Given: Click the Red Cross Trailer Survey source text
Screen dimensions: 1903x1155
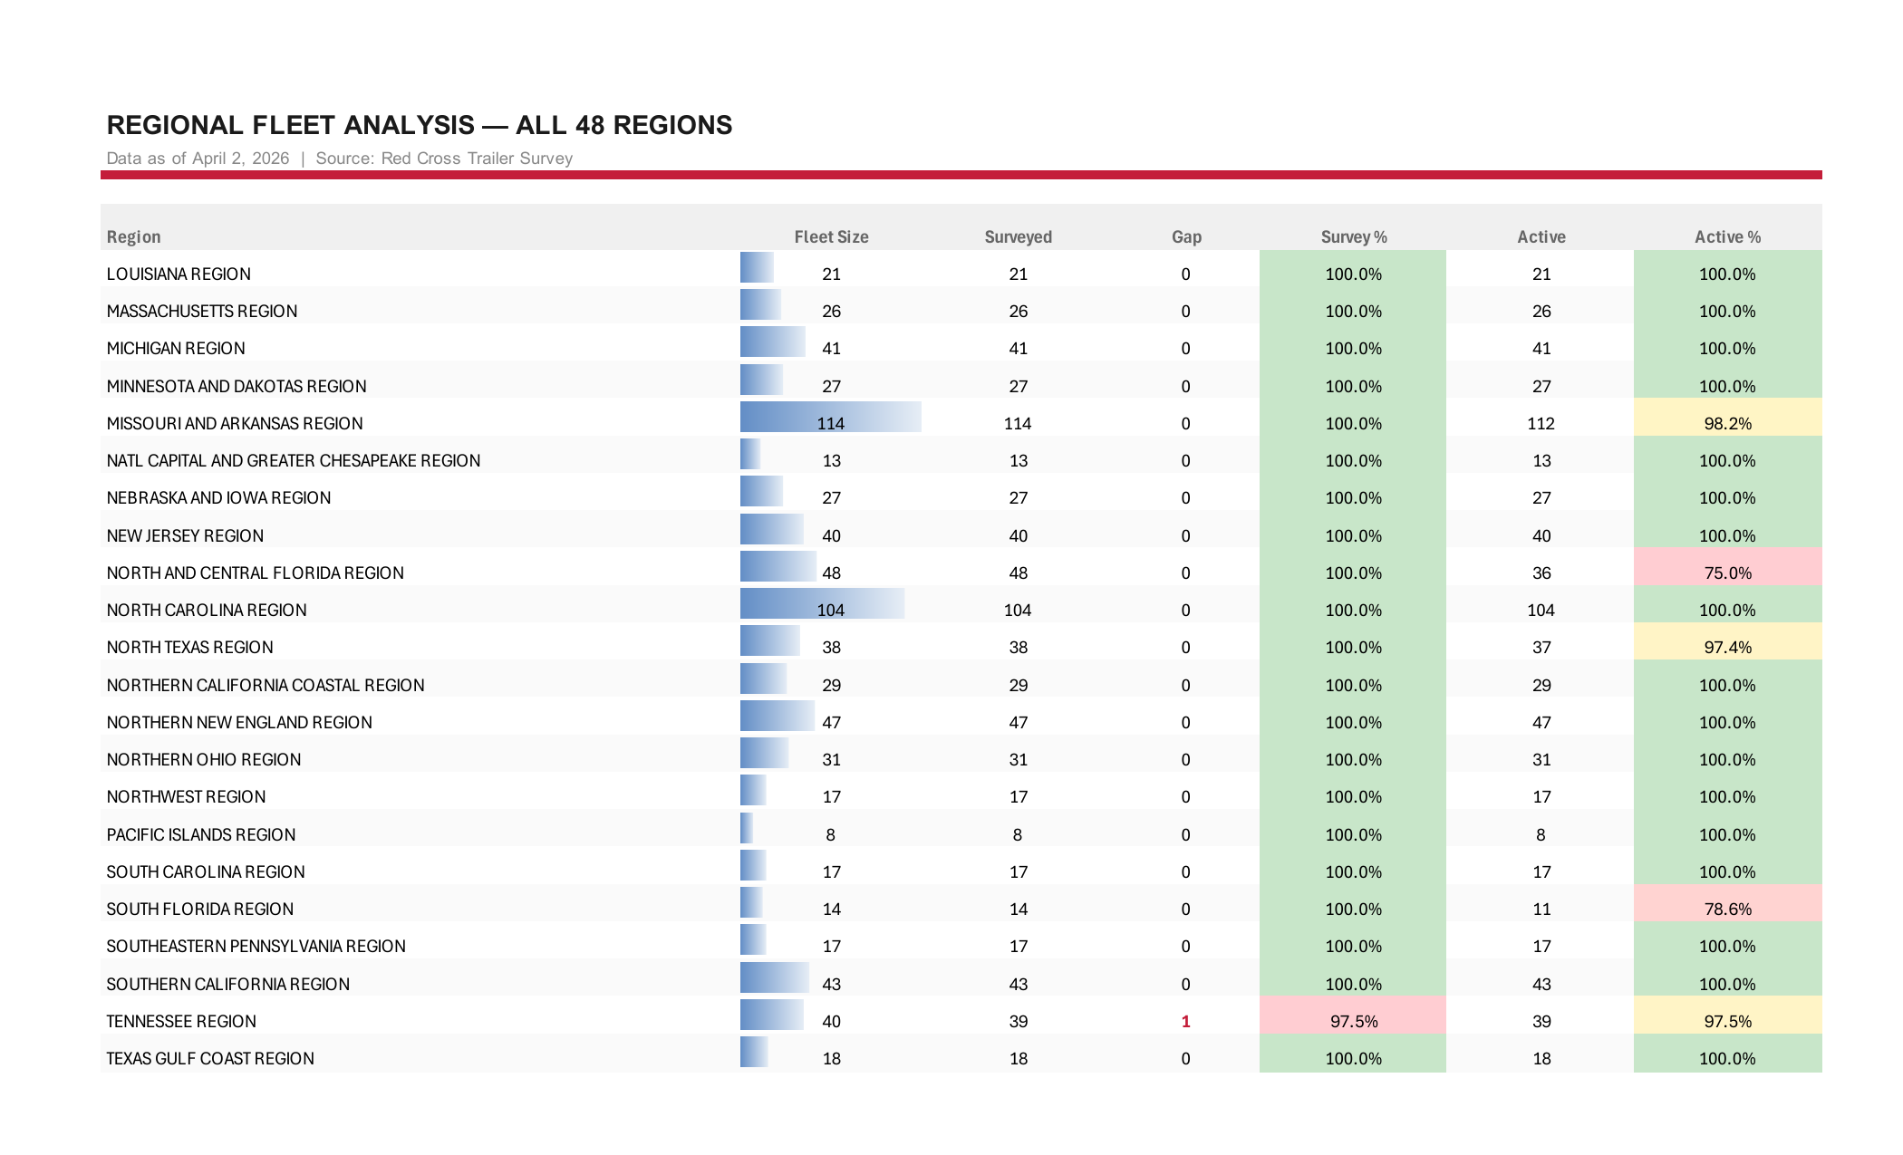Looking at the screenshot, I should click(x=477, y=159).
